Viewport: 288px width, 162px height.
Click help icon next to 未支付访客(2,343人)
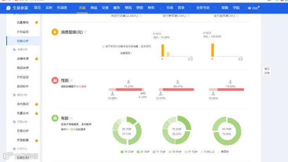coord(141,16)
